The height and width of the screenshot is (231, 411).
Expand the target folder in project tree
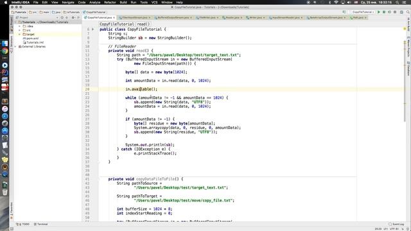(x=20, y=34)
